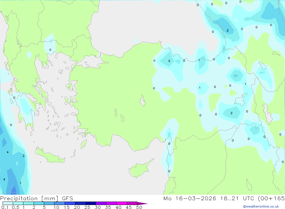Click the legend swatch between 35 and 40
This screenshot has width=285, height=209.
click(x=111, y=203)
